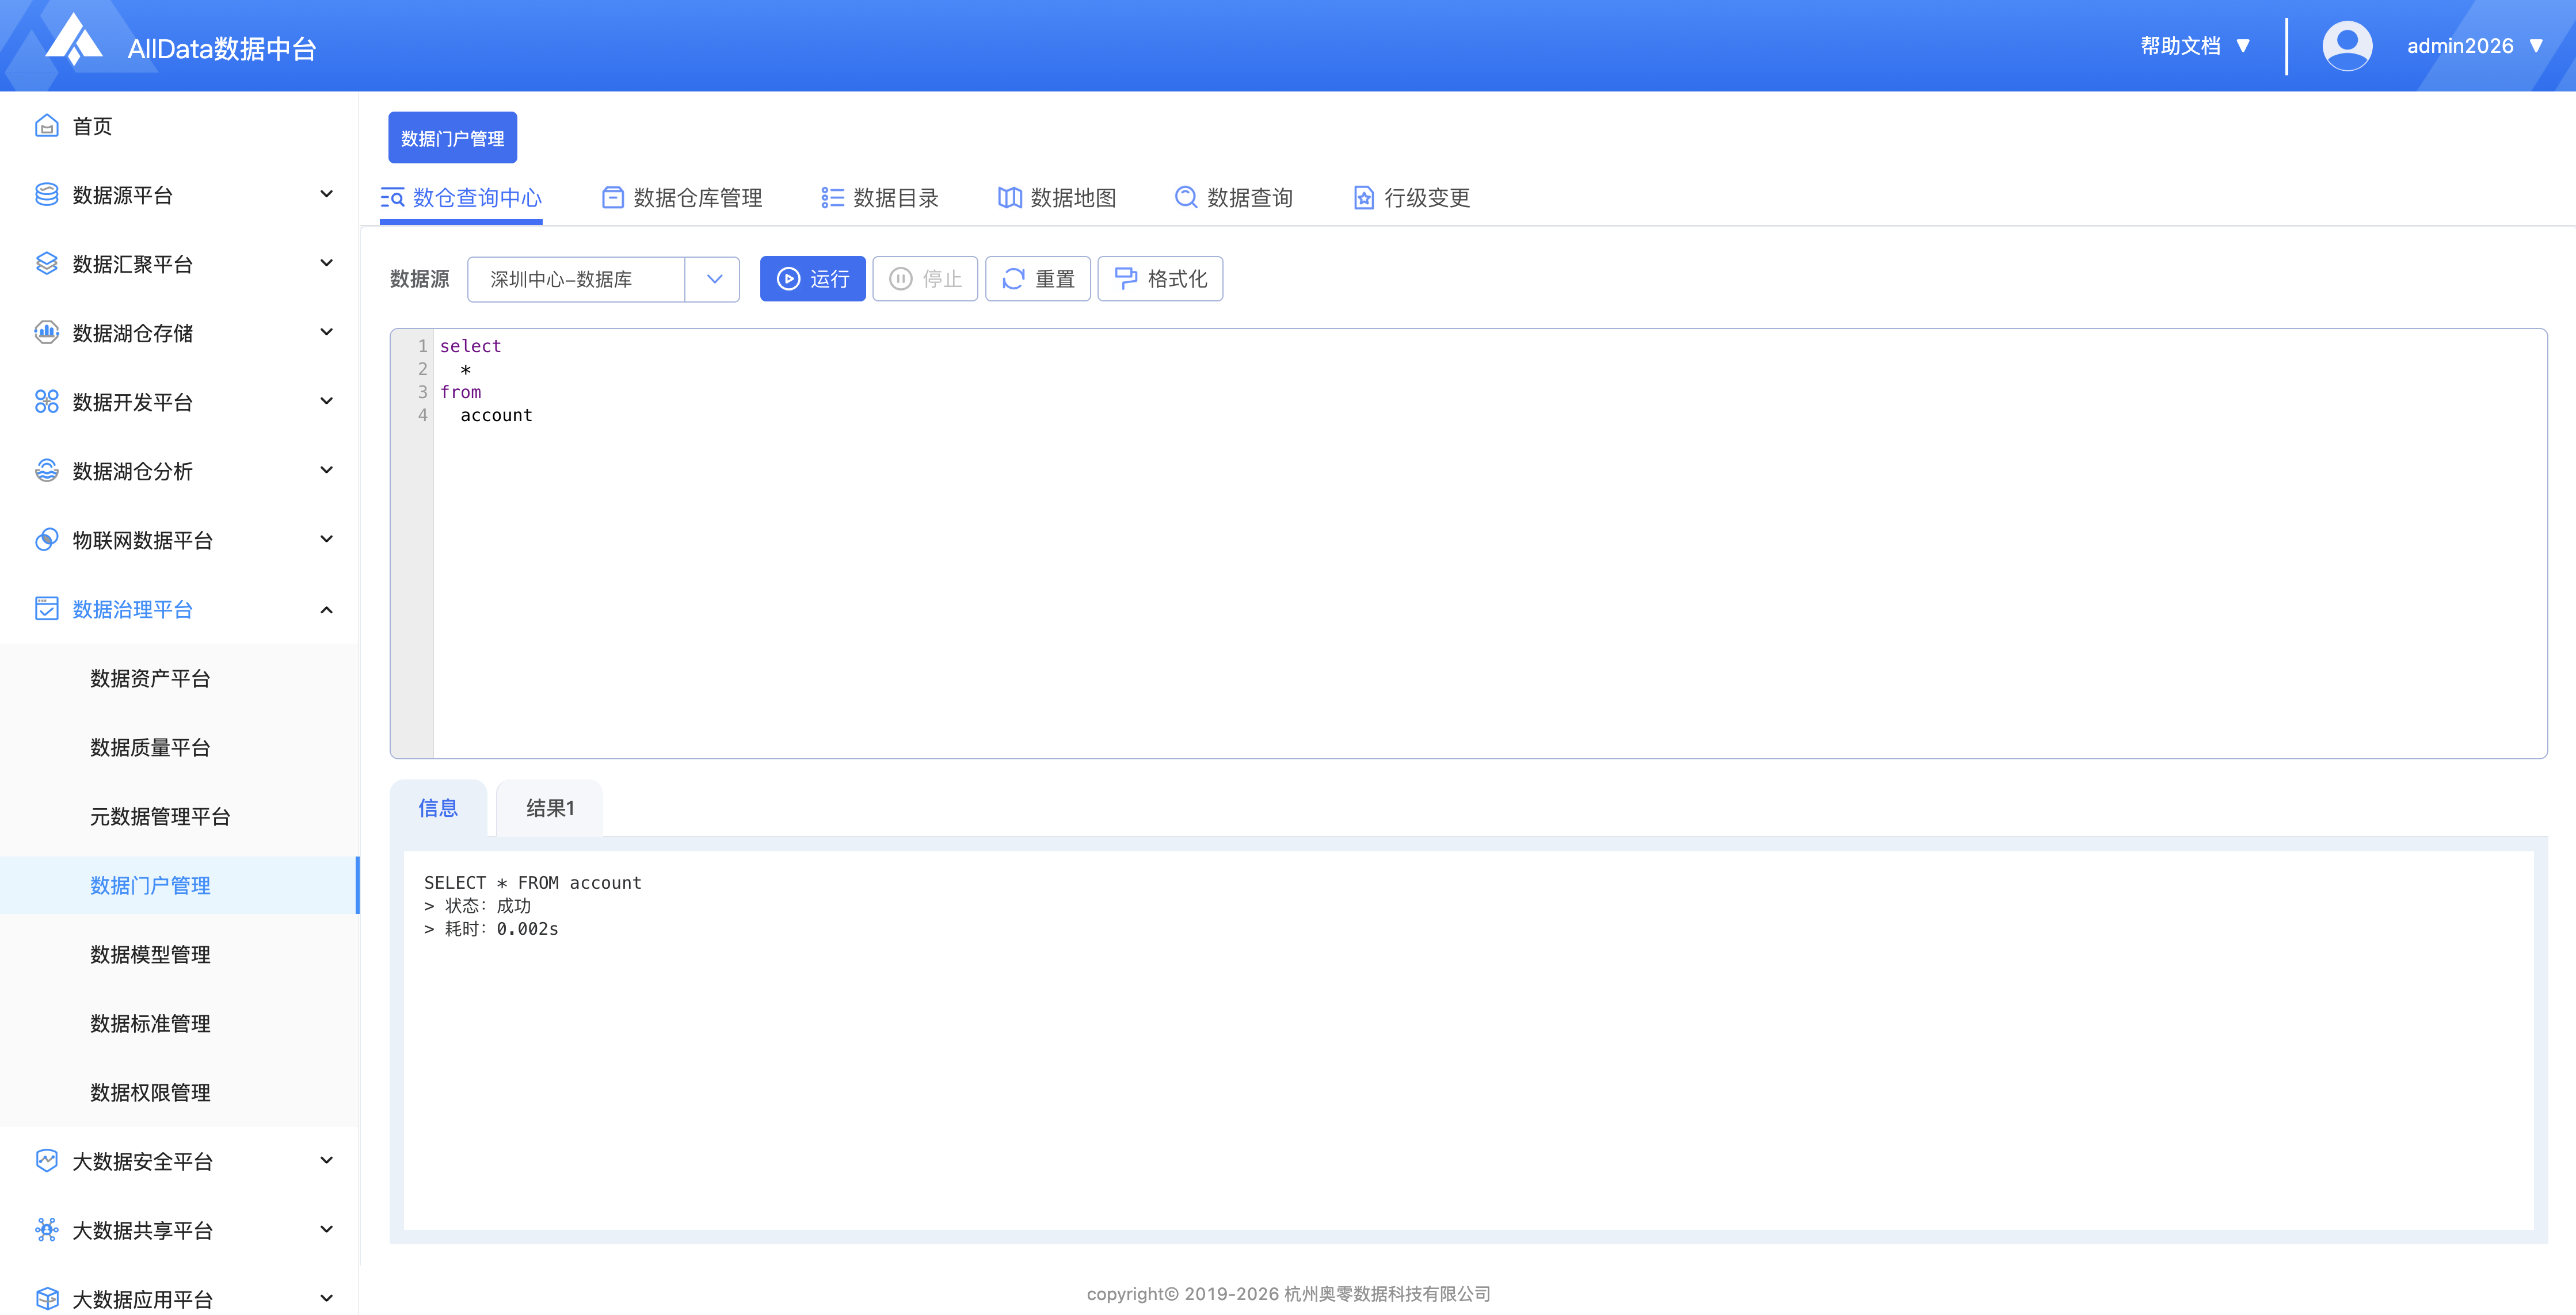This screenshot has width=2576, height=1315.
Task: Click the play icon in 运行 button
Action: (x=788, y=279)
